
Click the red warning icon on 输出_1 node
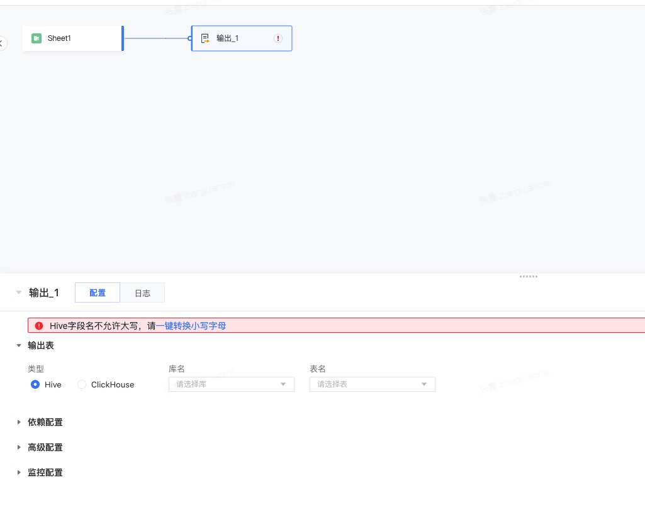pos(278,38)
